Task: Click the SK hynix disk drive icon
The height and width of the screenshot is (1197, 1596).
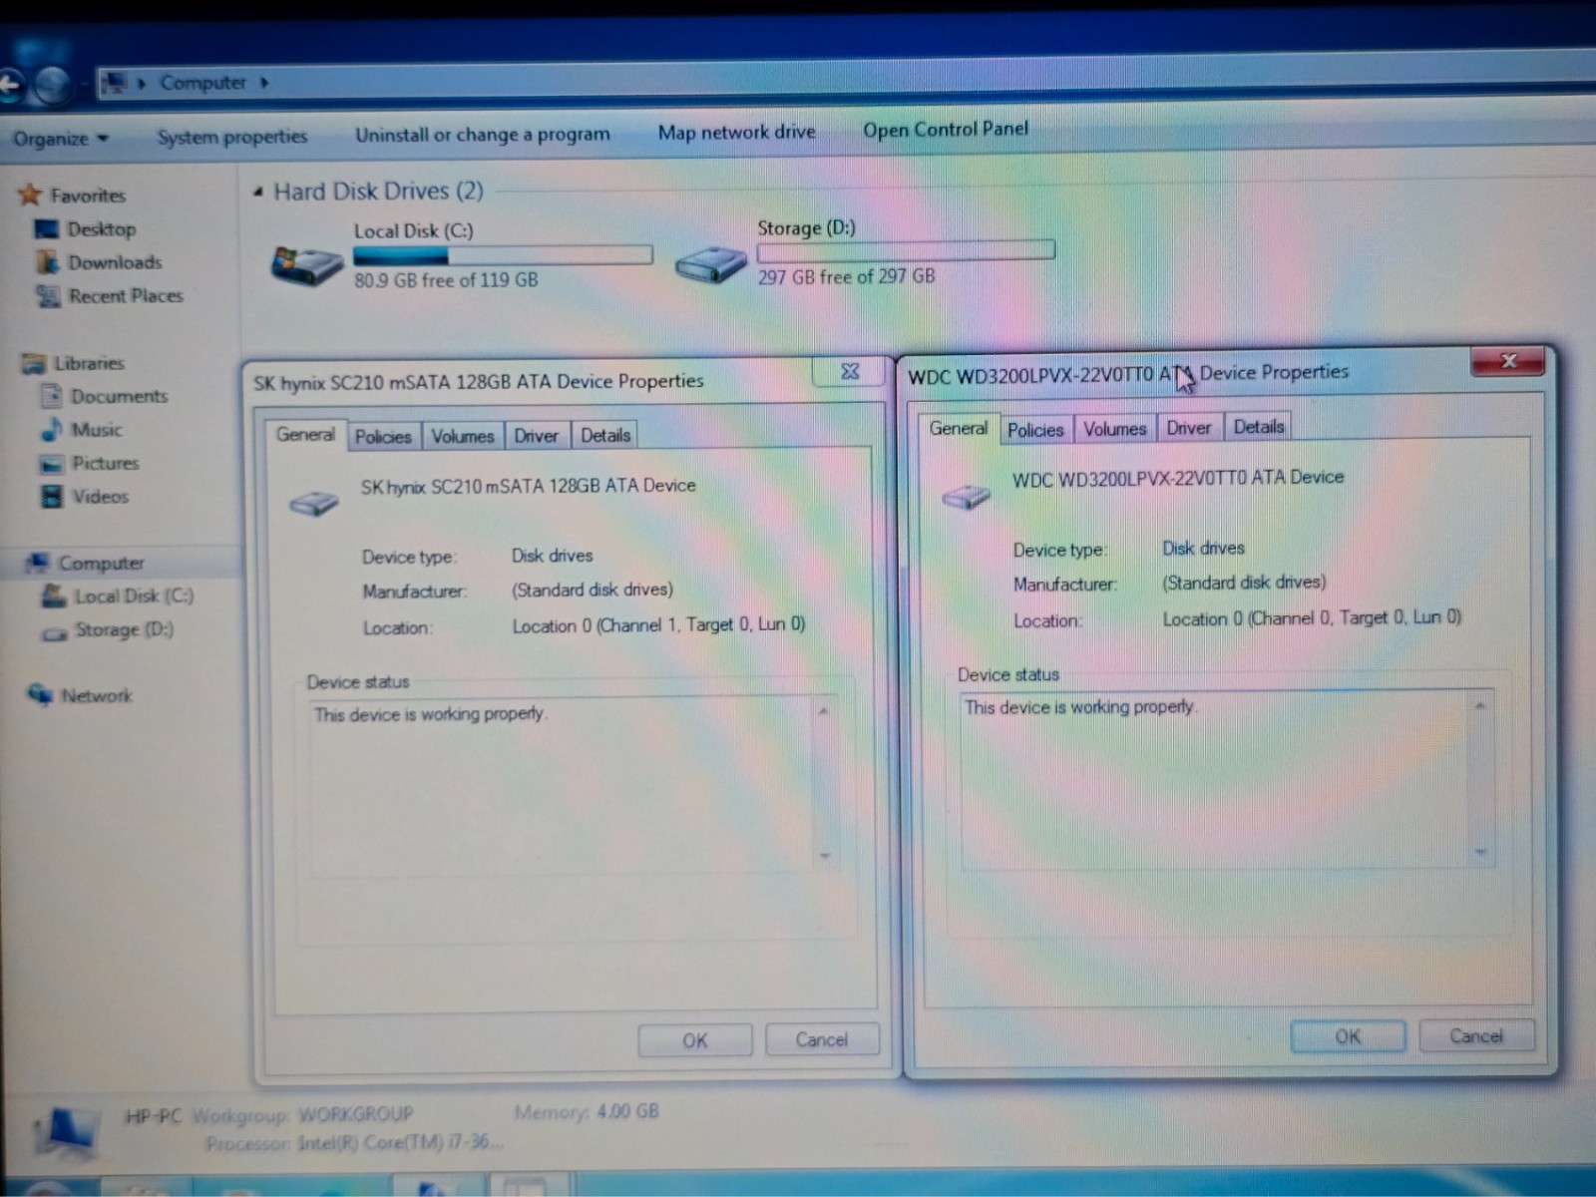Action: tap(314, 502)
